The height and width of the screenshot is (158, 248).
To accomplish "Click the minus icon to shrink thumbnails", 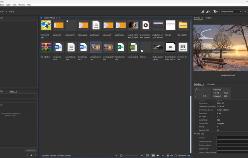I will tap(116, 156).
